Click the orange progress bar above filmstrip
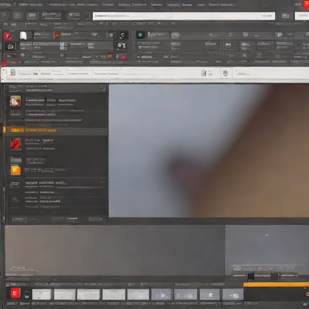Image resolution: width=309 pixels, height=309 pixels. coord(276,284)
